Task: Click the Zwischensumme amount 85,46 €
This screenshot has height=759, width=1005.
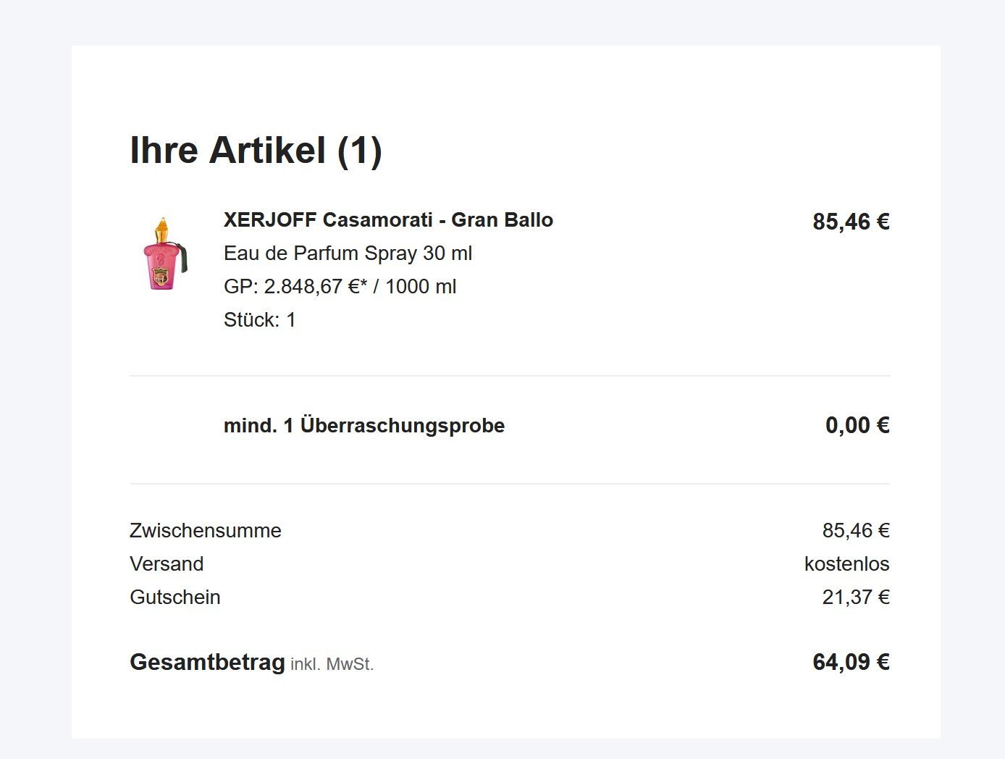Action: click(x=855, y=531)
